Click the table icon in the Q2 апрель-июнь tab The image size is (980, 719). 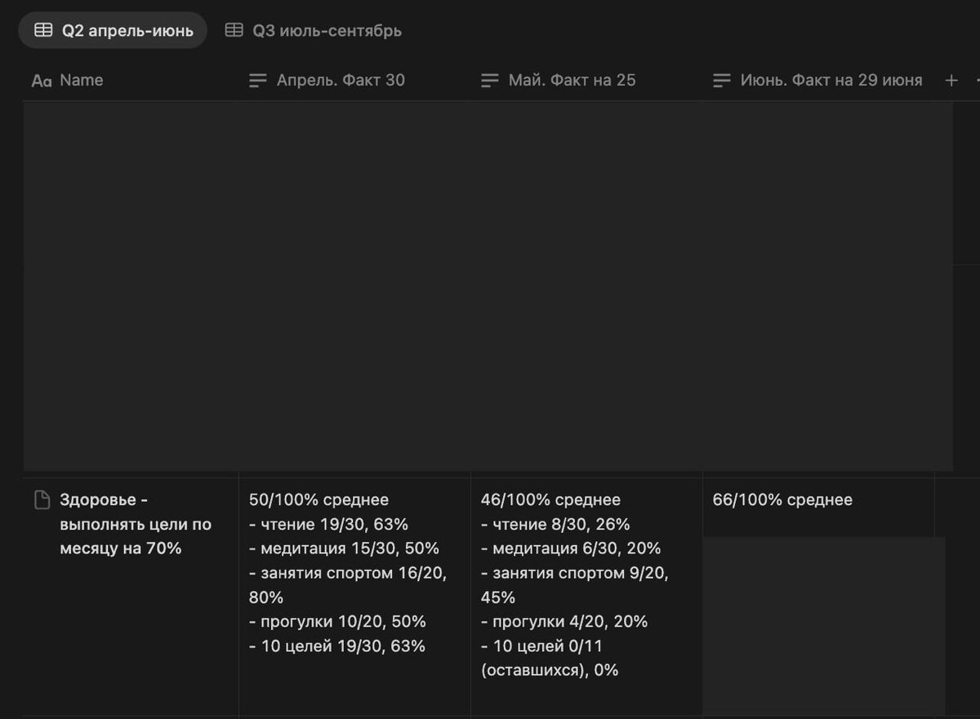pos(43,30)
